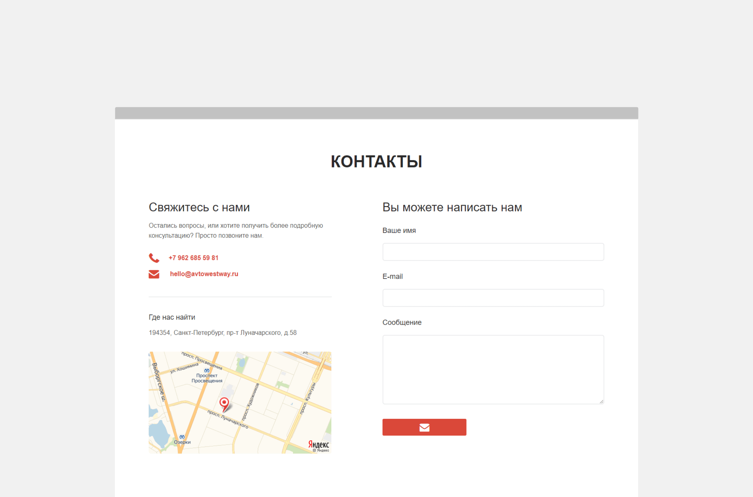The image size is (753, 497).
Task: Focus the E-mail input field
Action: coord(493,298)
